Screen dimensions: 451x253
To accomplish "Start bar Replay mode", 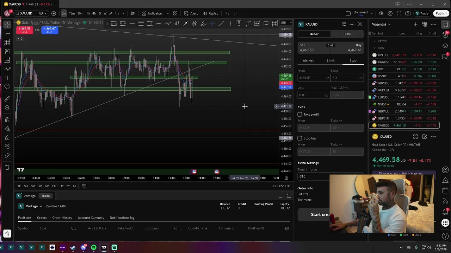I will (210, 13).
